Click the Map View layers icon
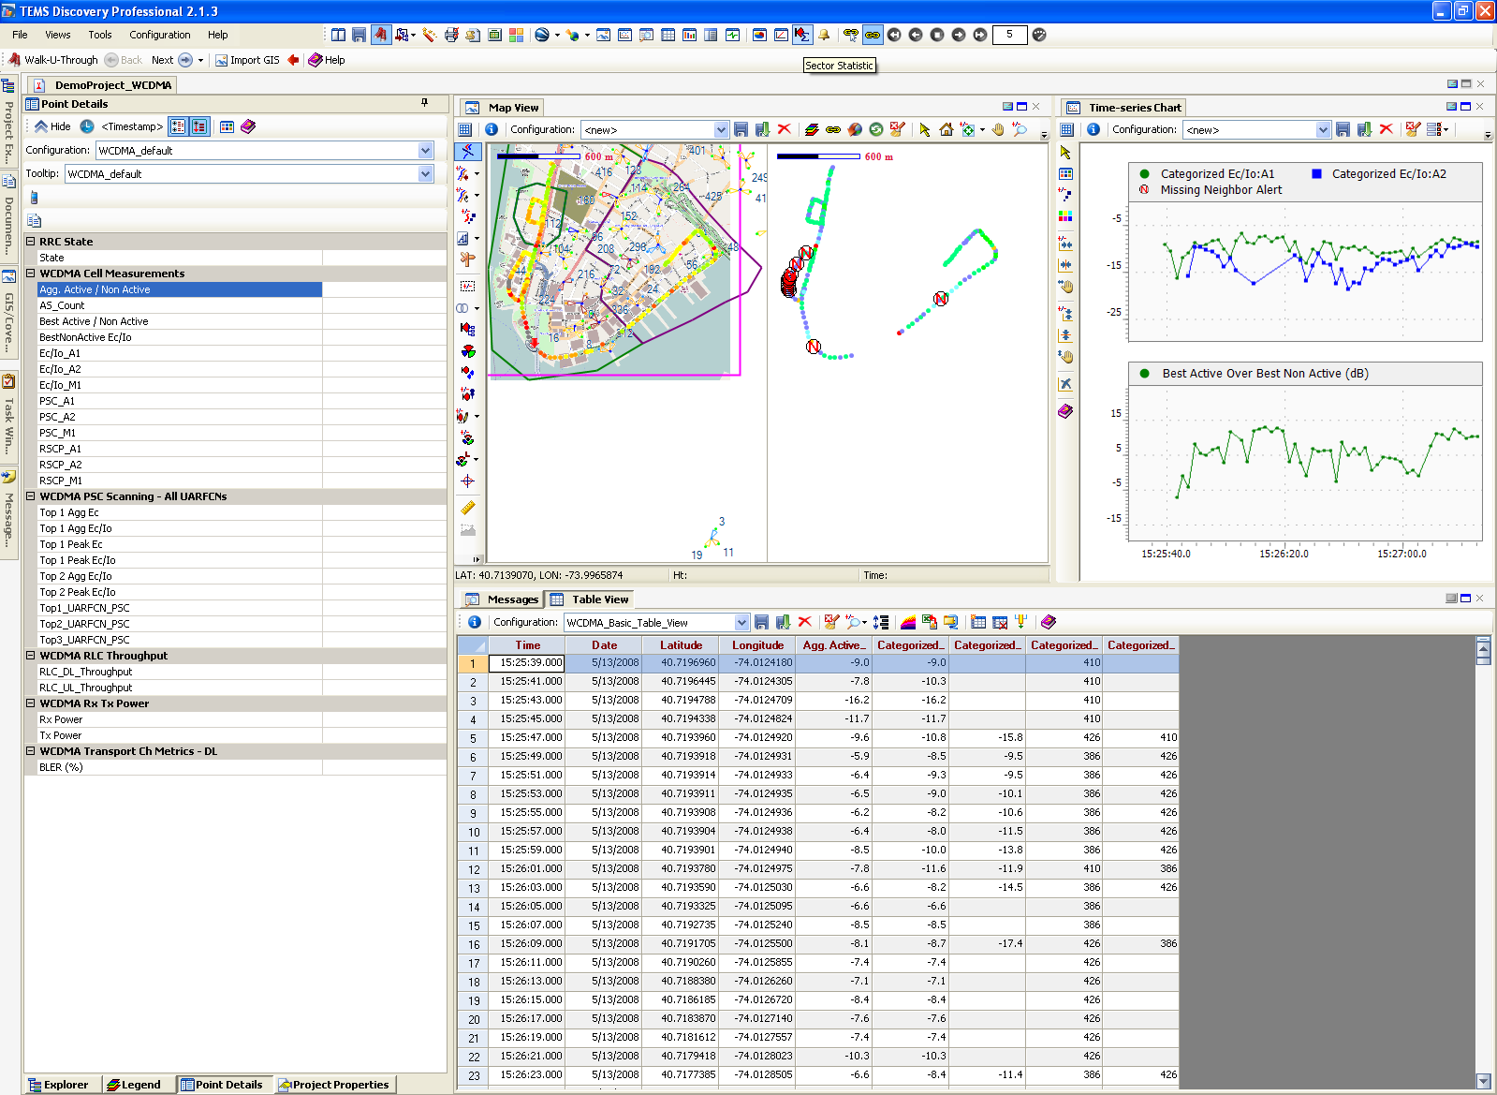Image resolution: width=1497 pixels, height=1095 pixels. 811,129
